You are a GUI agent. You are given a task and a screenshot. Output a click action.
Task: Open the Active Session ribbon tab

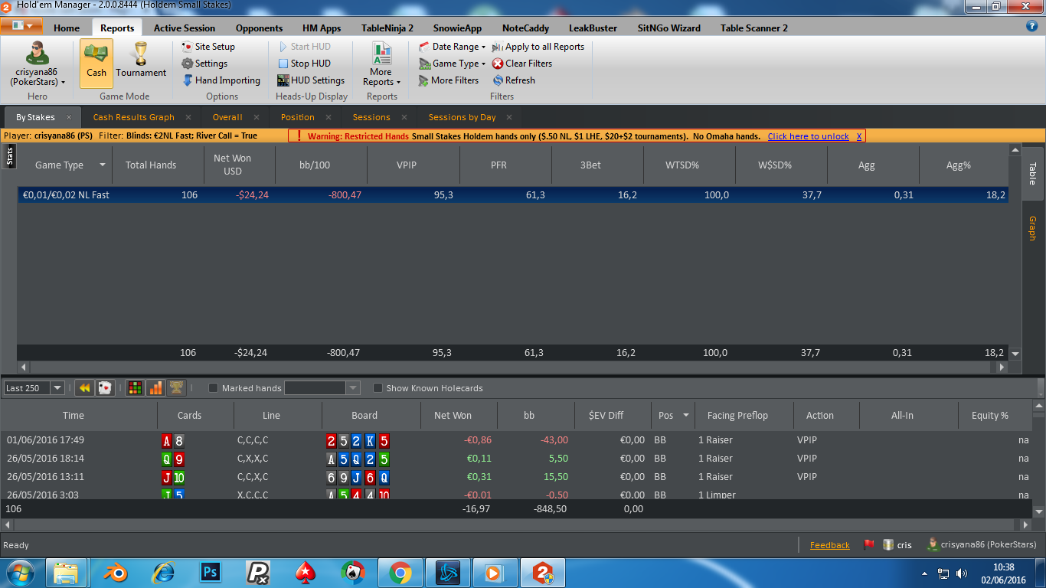pyautogui.click(x=185, y=28)
